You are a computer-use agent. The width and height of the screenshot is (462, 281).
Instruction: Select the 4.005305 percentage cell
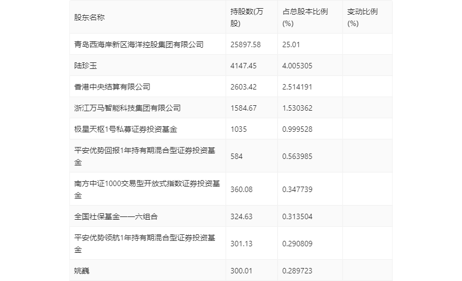(297, 66)
